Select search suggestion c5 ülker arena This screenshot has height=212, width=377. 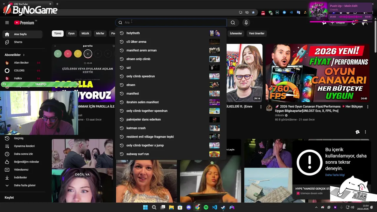pyautogui.click(x=171, y=42)
